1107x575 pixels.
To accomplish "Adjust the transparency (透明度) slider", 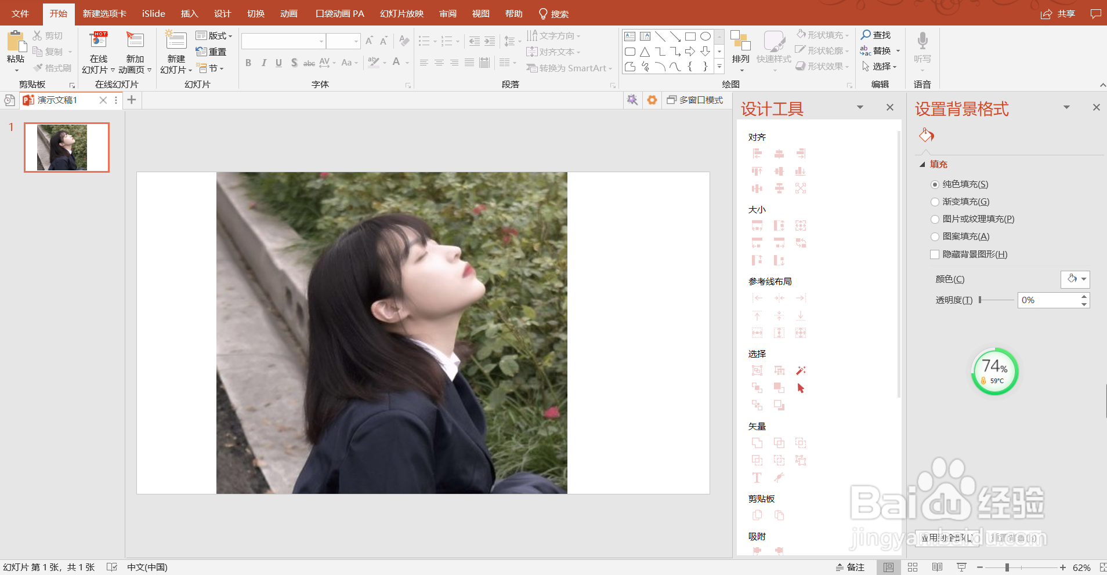I will click(x=996, y=300).
